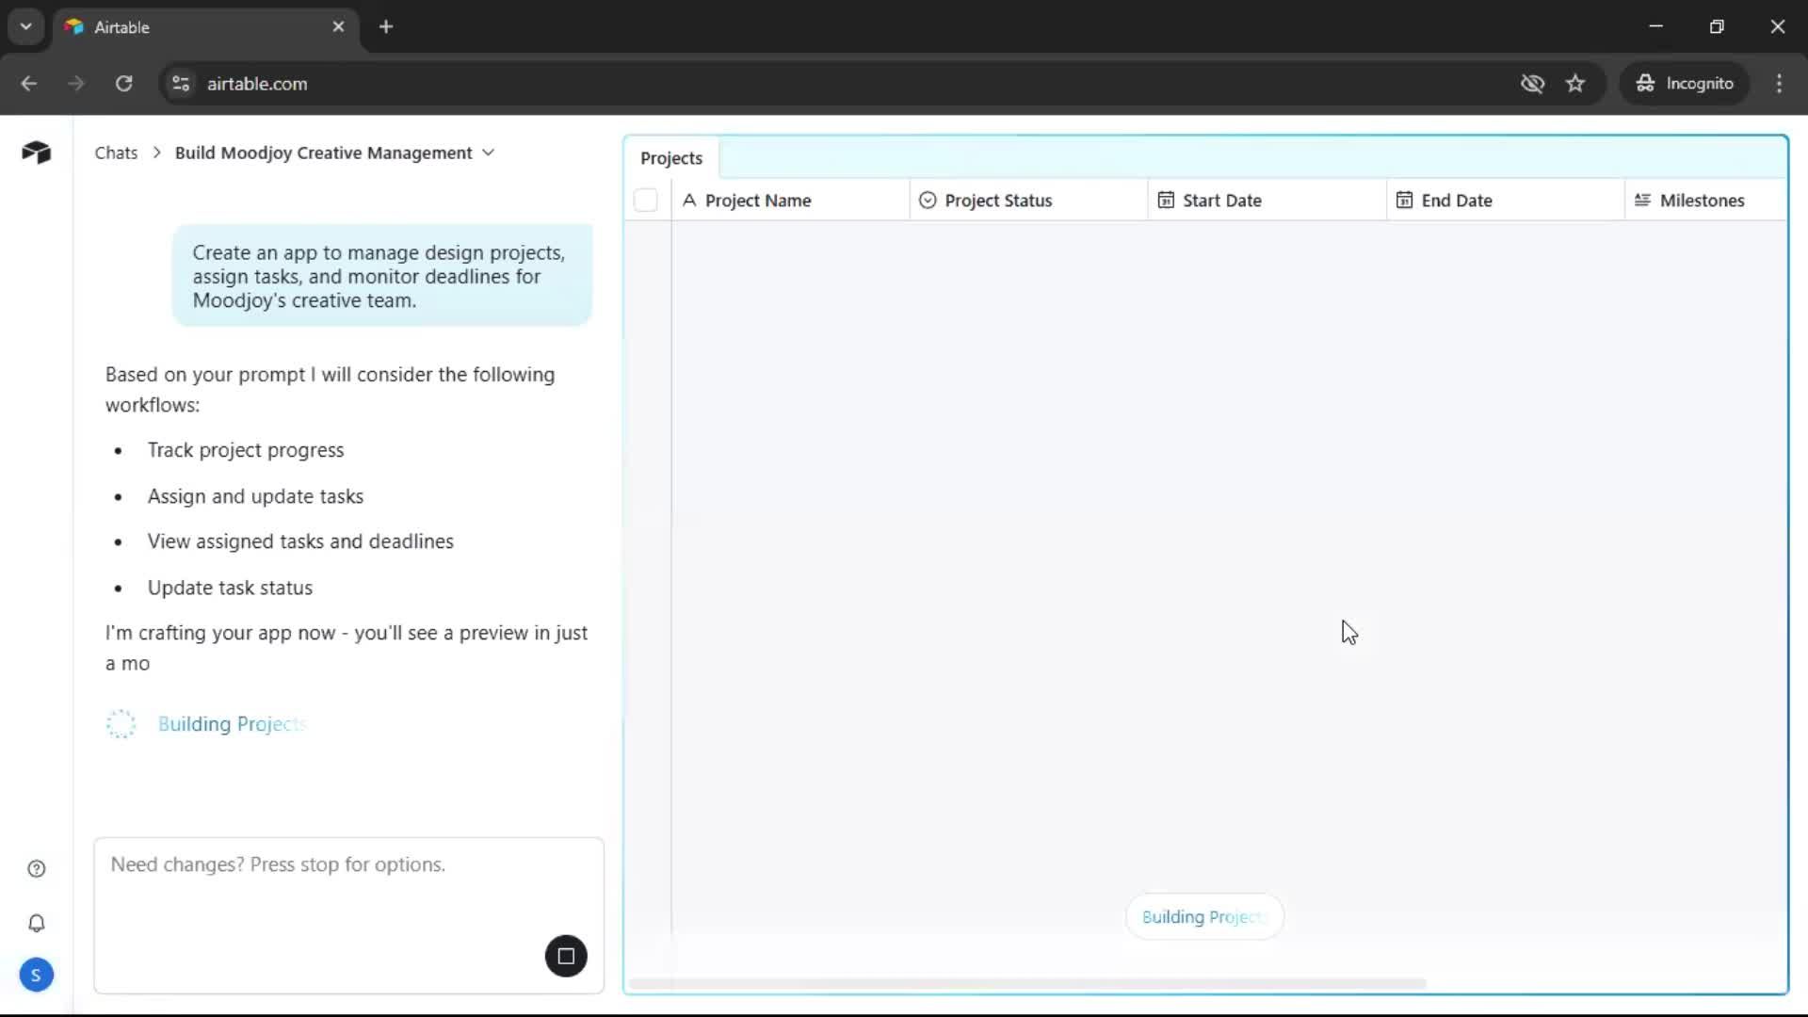1808x1017 pixels.
Task: Stop generation with the black stop button
Action: 566,957
